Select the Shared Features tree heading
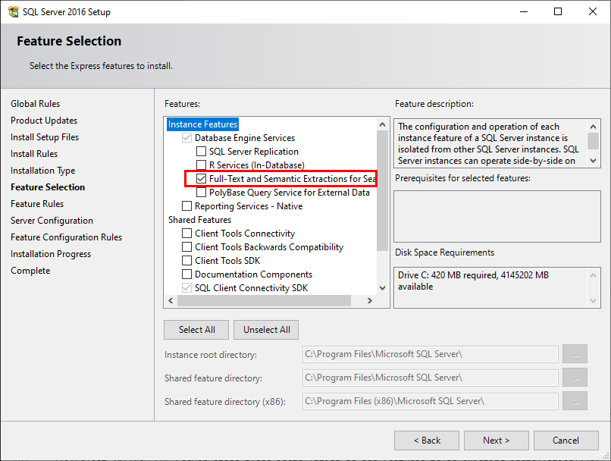The width and height of the screenshot is (611, 461). pyautogui.click(x=199, y=220)
